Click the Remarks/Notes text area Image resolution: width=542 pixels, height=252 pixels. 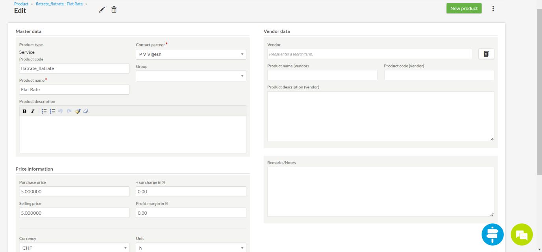pos(380,191)
